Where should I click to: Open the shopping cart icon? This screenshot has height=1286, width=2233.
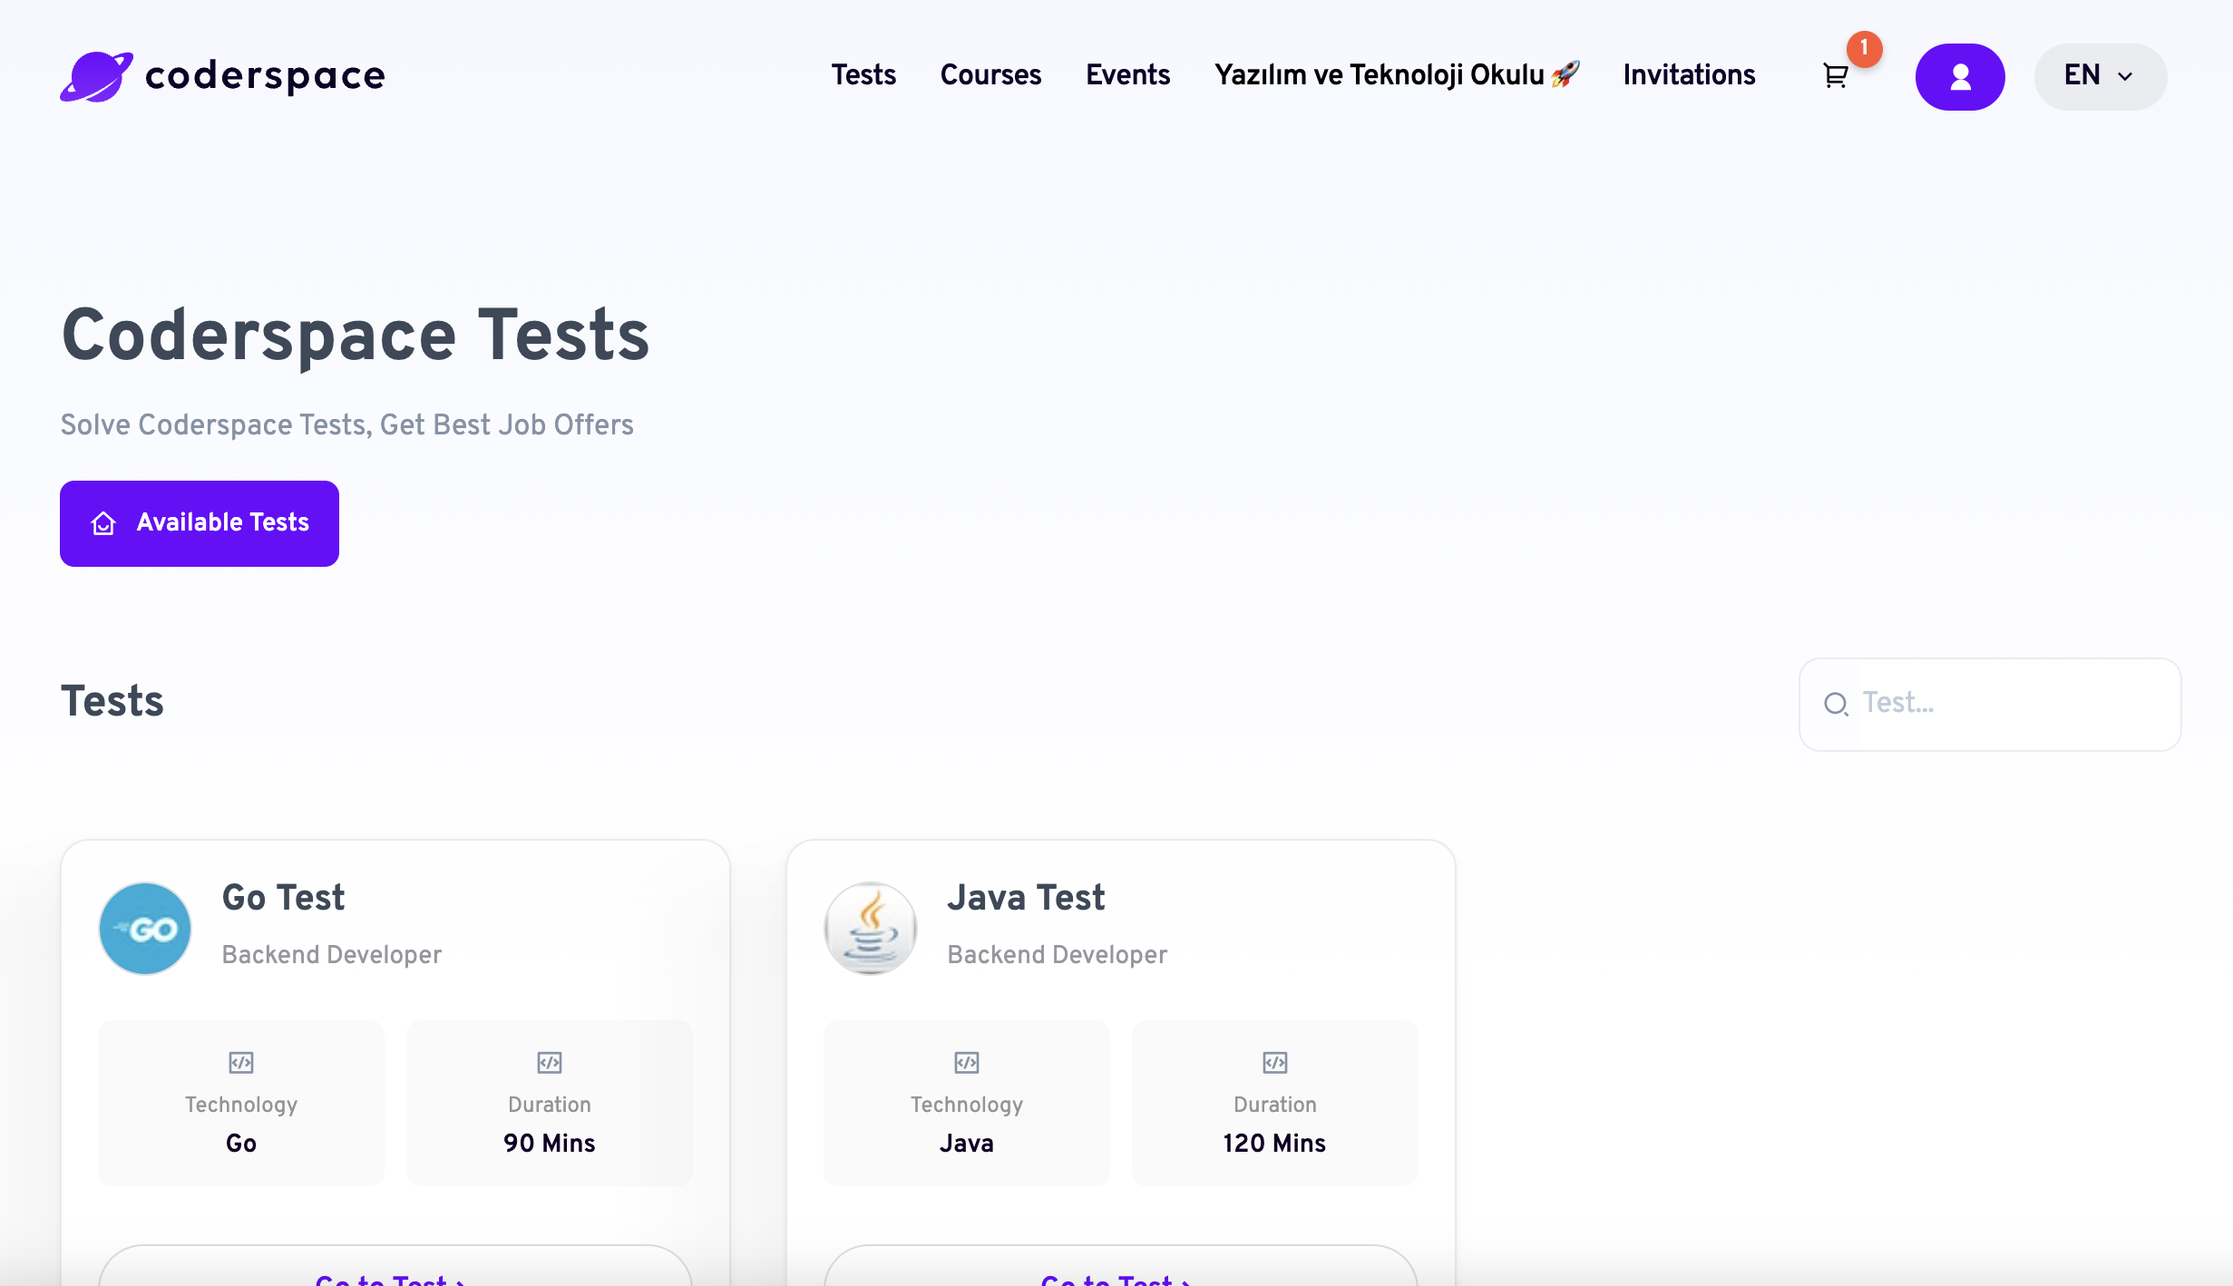[1835, 76]
